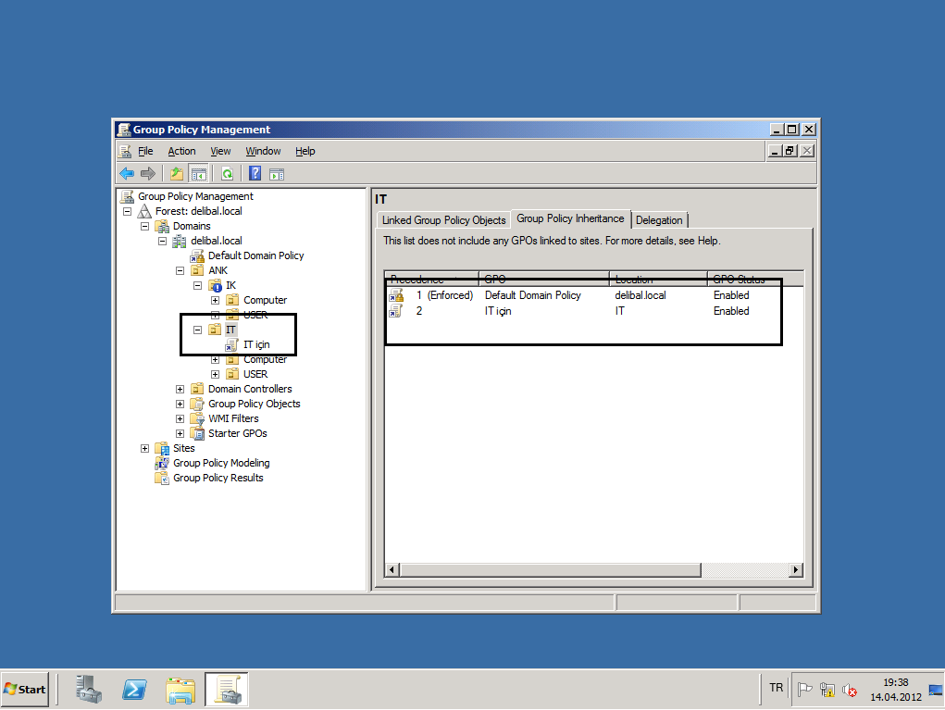Click the Start button
The height and width of the screenshot is (710, 945).
click(25, 690)
